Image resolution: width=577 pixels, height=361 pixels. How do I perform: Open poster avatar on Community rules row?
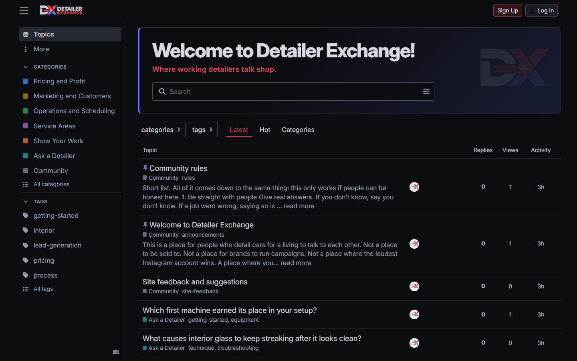click(414, 187)
